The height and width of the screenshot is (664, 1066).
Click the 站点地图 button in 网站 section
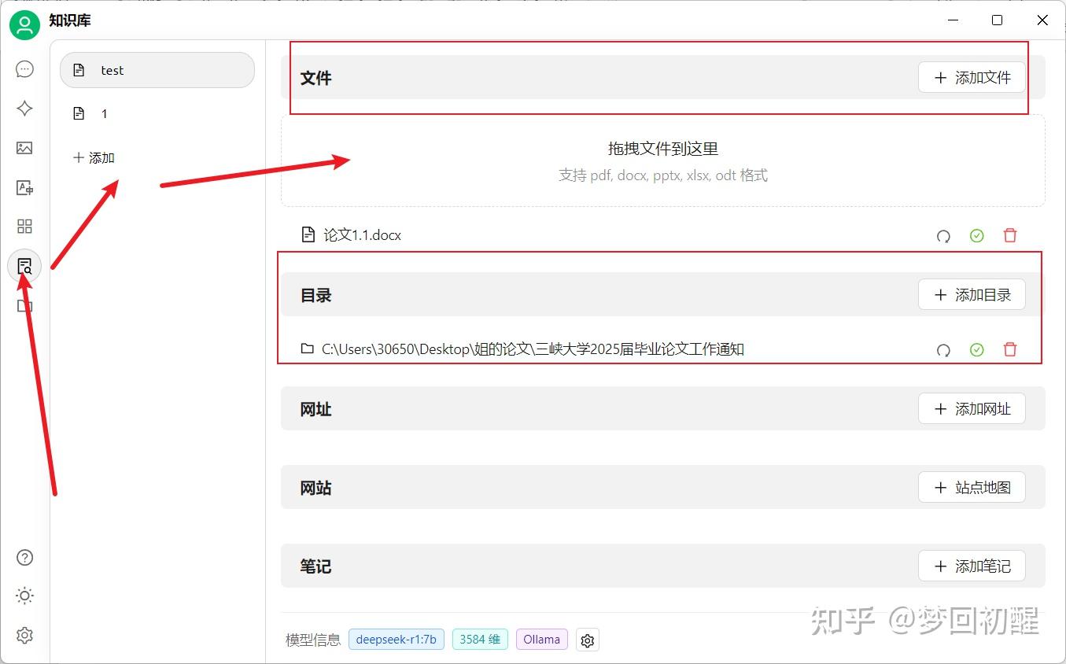(x=972, y=487)
